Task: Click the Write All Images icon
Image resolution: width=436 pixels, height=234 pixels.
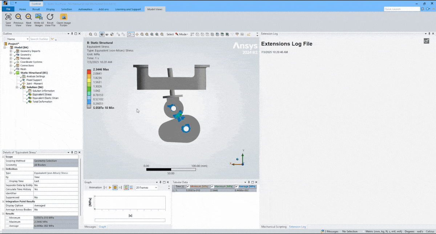Action: point(39,17)
